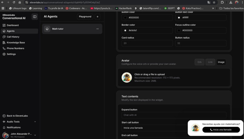Open the Todos los favoritos folder
Viewport: 244px width, 139px height.
point(231,8)
